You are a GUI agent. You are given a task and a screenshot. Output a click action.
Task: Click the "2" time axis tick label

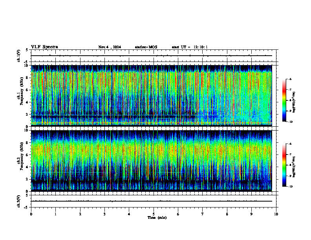(80, 214)
